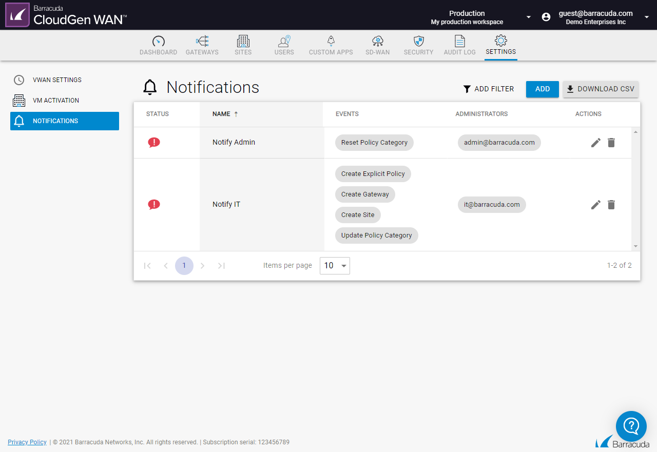Open the Audit Log document icon
This screenshot has width=657, height=452.
(460, 41)
